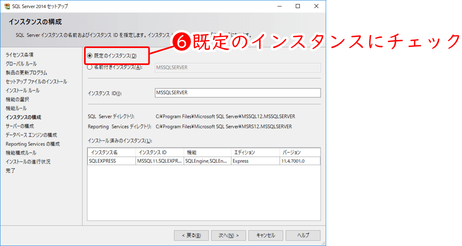Select the 完了 step

coord(10,171)
